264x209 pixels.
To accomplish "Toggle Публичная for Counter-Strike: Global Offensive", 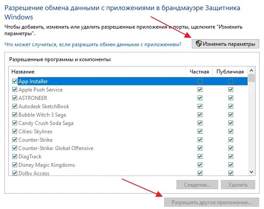I will tap(231, 148).
